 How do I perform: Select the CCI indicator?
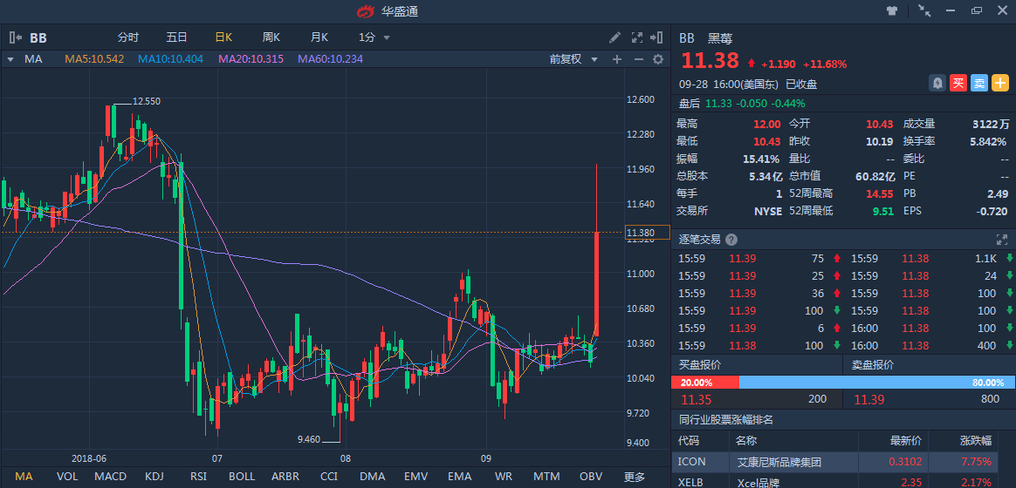click(x=329, y=477)
